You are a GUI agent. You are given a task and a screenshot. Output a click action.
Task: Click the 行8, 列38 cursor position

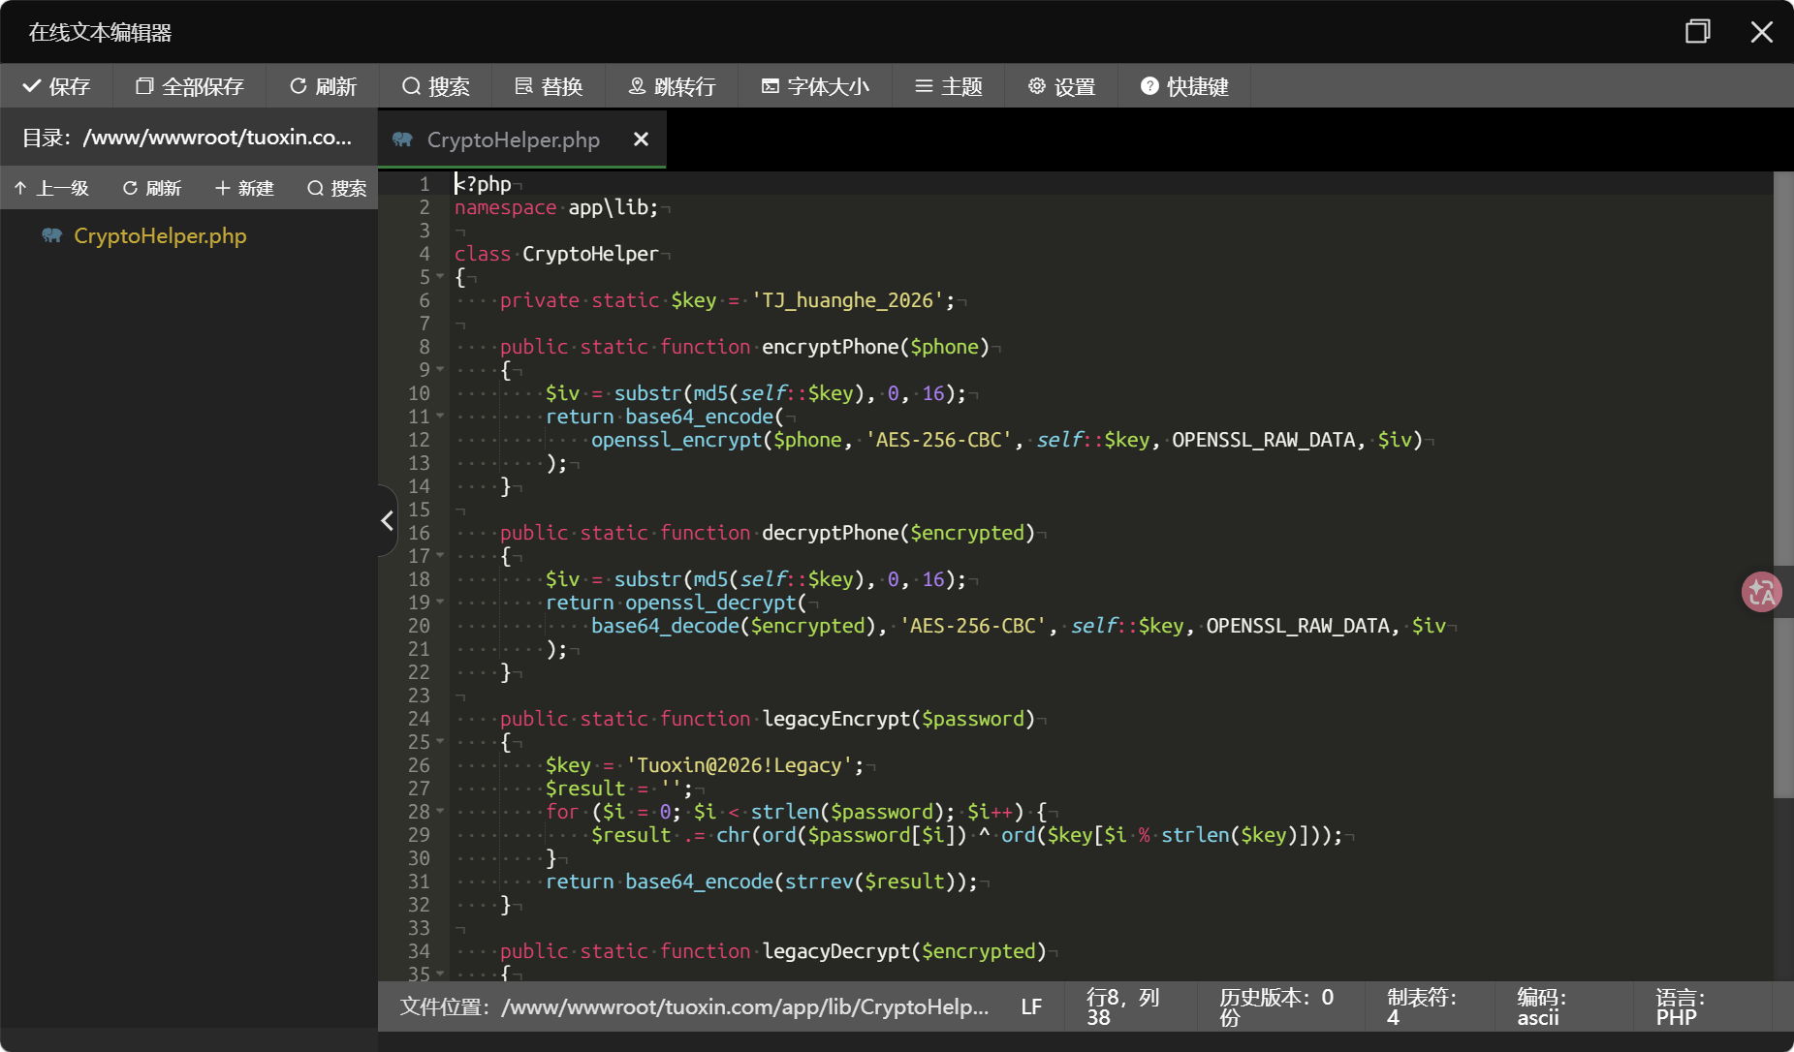click(1122, 1006)
